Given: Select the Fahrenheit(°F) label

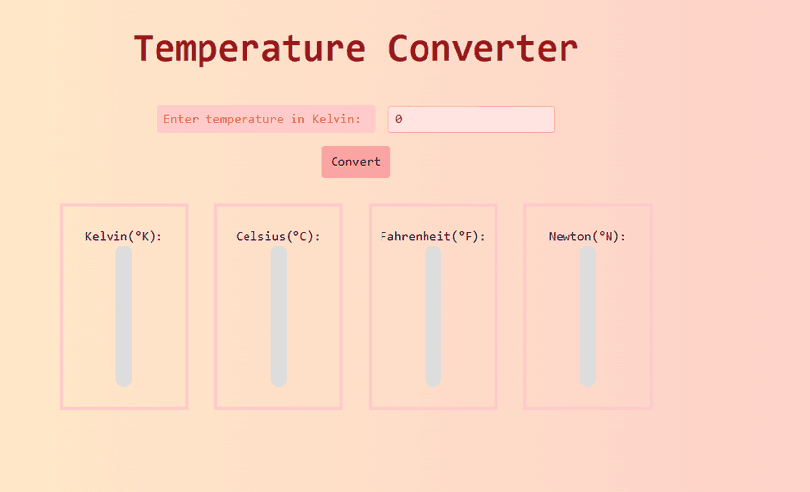Looking at the screenshot, I should click(433, 236).
